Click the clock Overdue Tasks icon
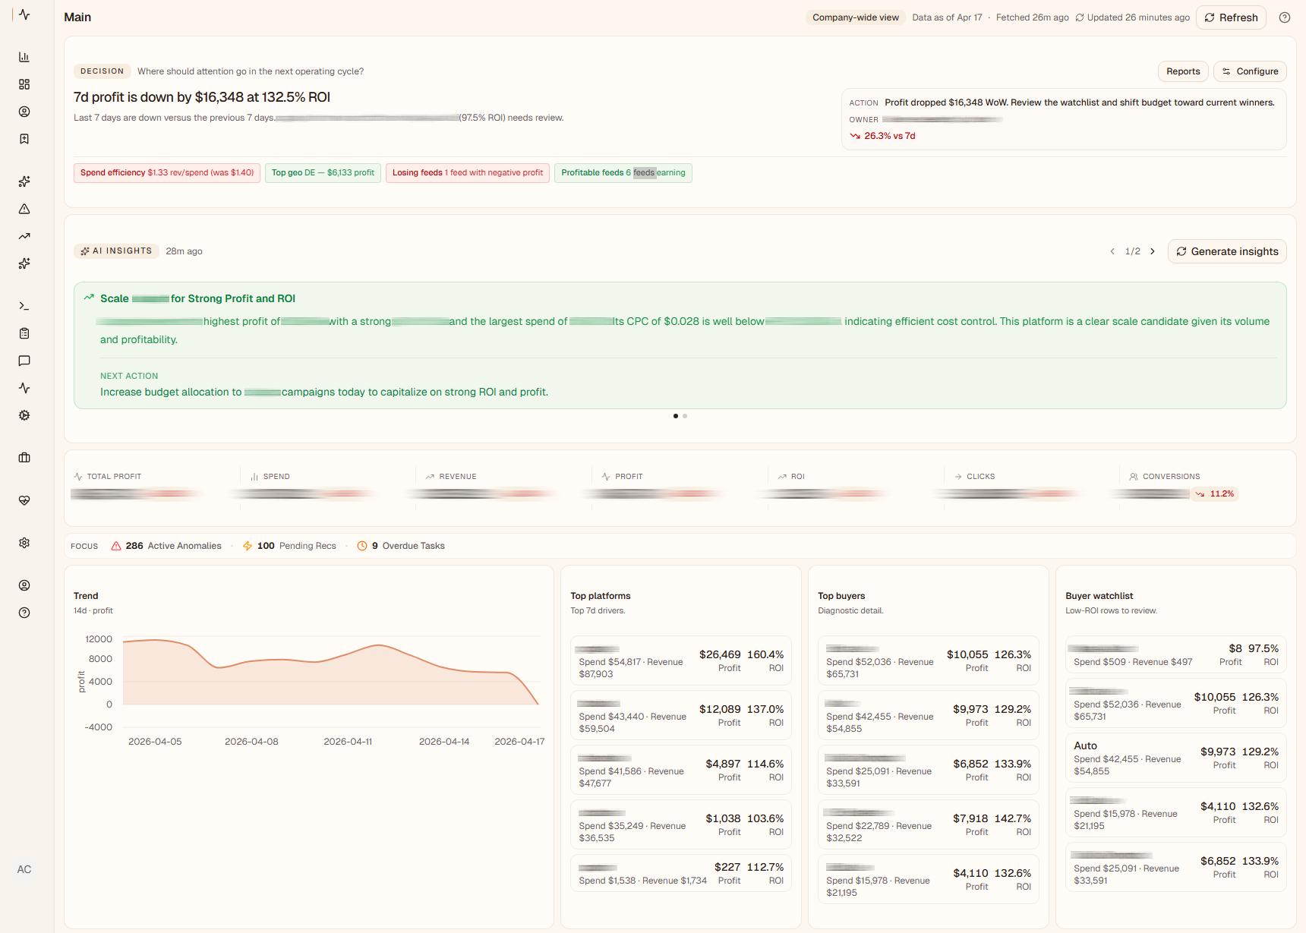 coord(362,546)
